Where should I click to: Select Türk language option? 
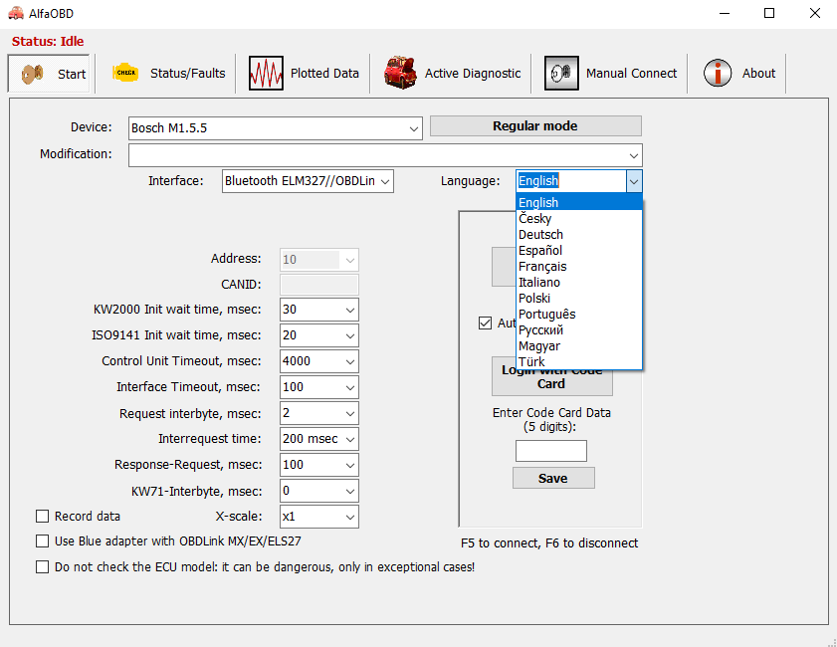579,361
